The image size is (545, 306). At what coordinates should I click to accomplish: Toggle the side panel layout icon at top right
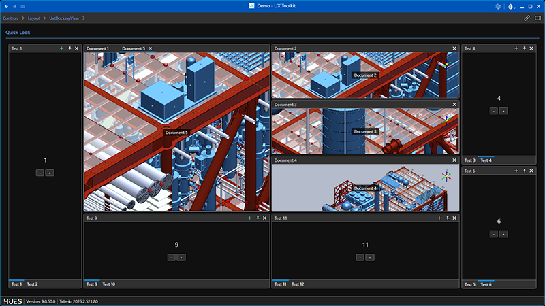tap(538, 18)
